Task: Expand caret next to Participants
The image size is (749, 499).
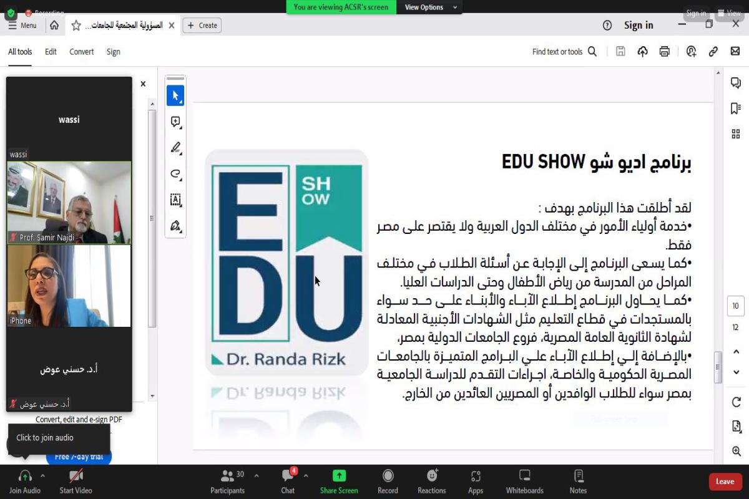Action: coord(257,476)
